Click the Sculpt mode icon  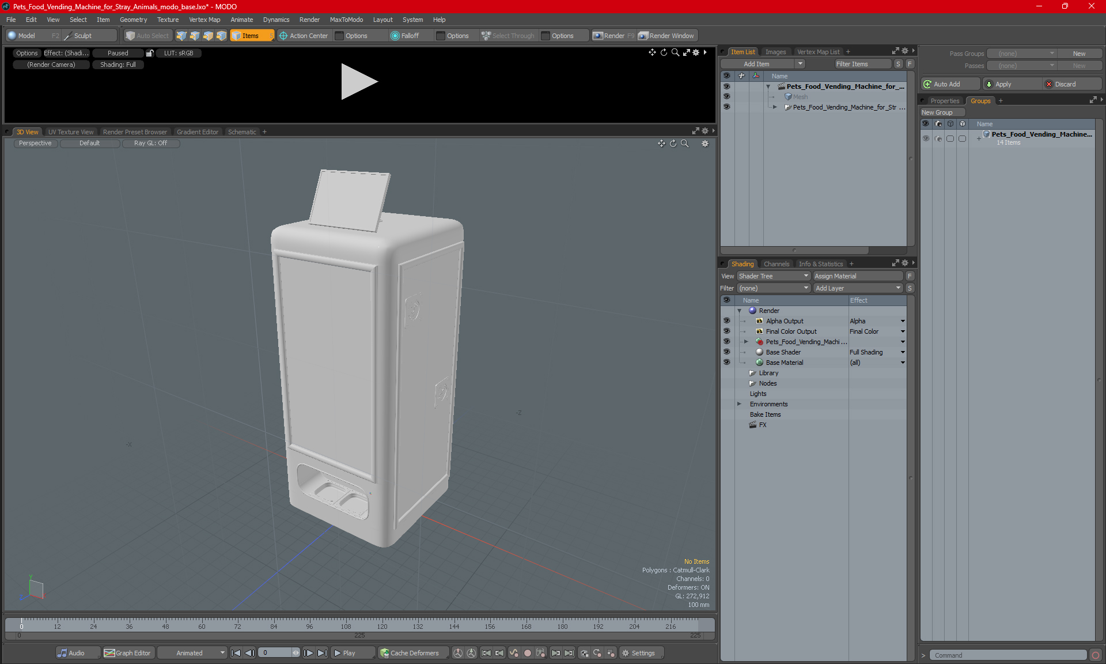point(69,36)
